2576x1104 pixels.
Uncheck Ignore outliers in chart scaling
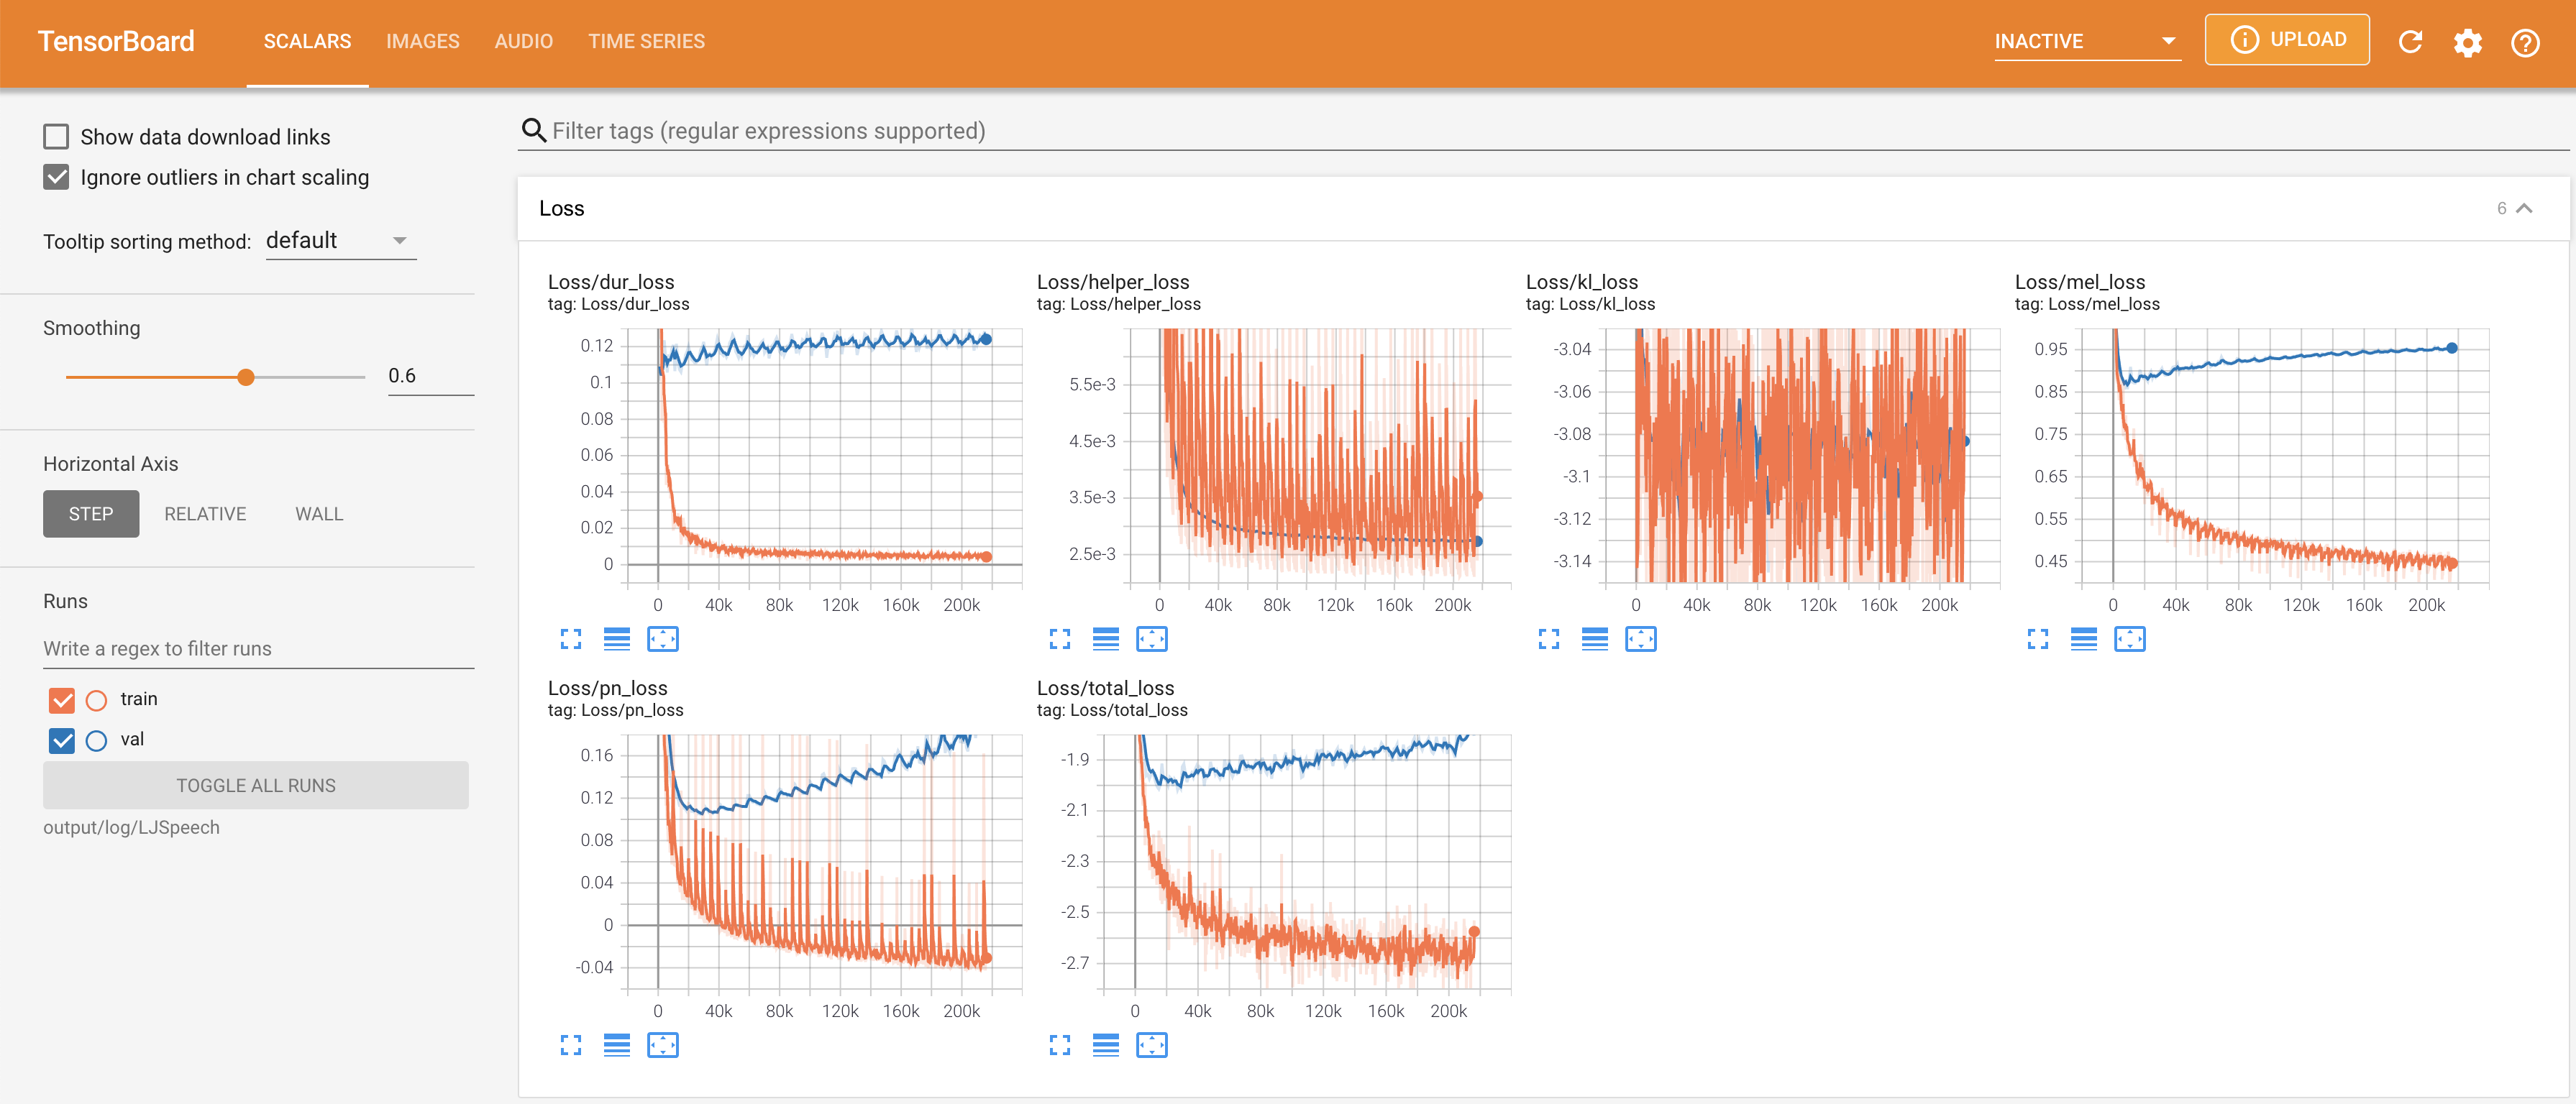(57, 177)
